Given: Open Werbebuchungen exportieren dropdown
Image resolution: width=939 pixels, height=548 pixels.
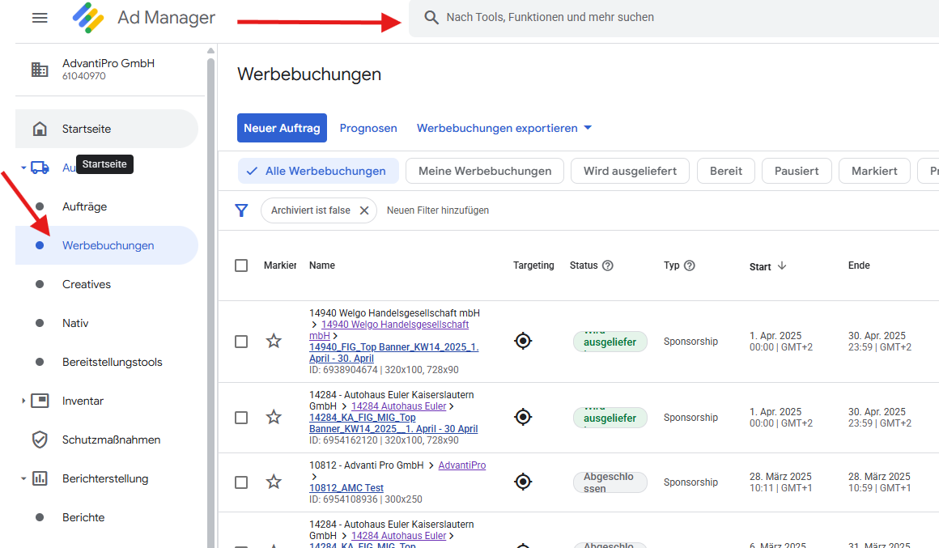Looking at the screenshot, I should 504,128.
